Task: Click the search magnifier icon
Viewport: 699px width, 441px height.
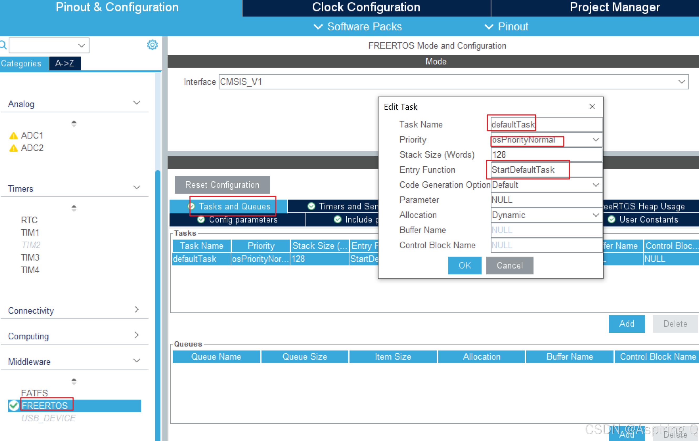Action: tap(3, 45)
